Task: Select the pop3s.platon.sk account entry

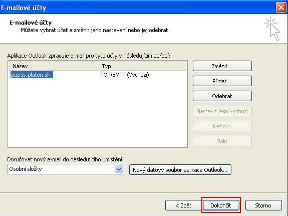Action: pos(32,75)
